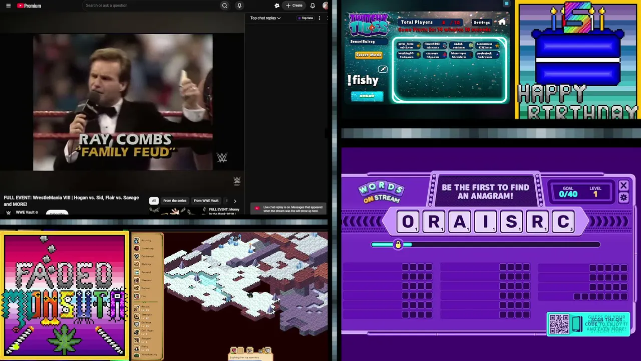
Task: Open Inventory in game sidebar
Action: click(x=136, y=249)
